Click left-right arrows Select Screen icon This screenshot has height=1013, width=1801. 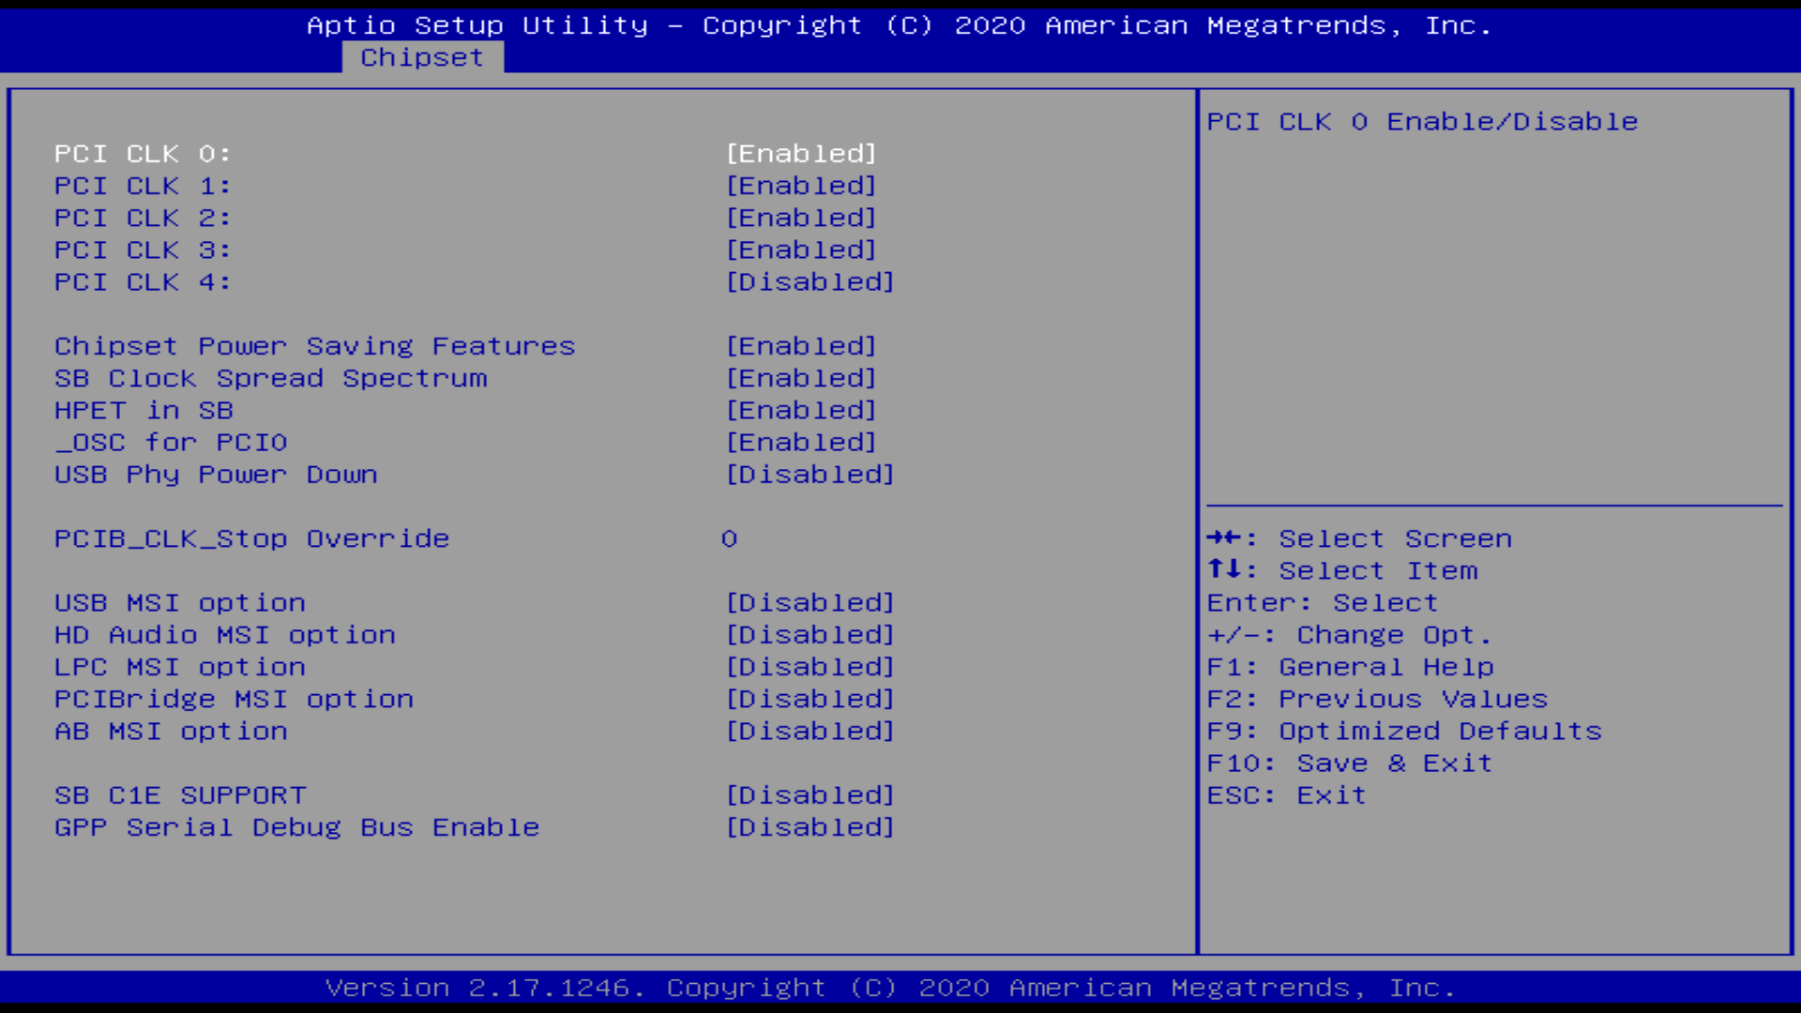1223,538
